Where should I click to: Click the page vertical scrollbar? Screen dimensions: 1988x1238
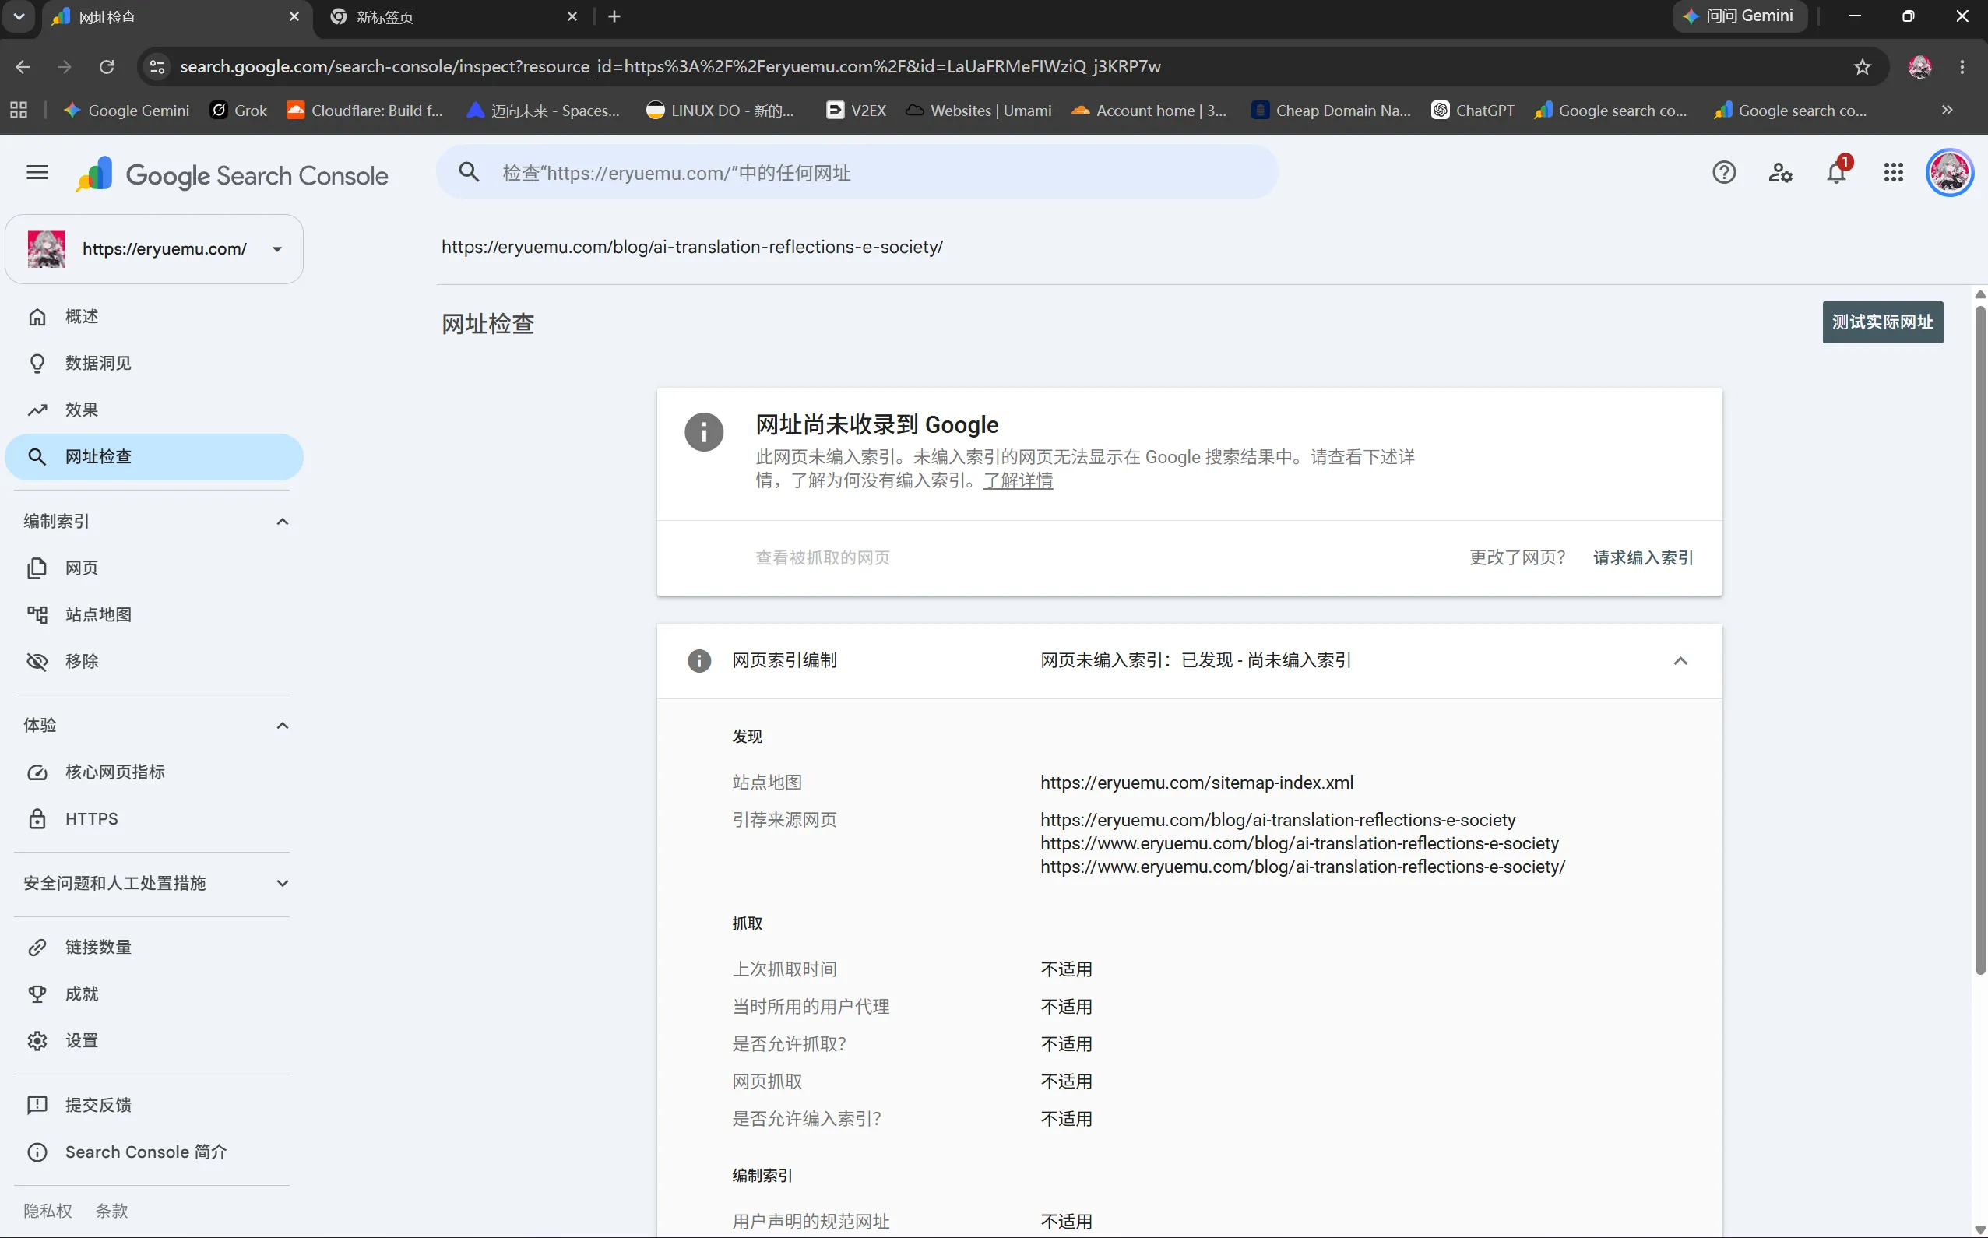point(1979,639)
